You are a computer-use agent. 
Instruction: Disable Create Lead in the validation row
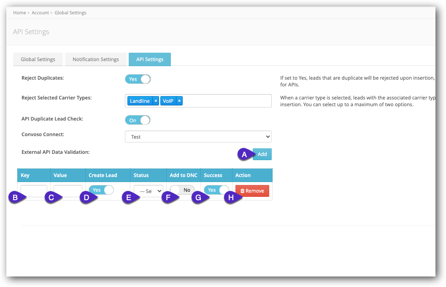[101, 190]
